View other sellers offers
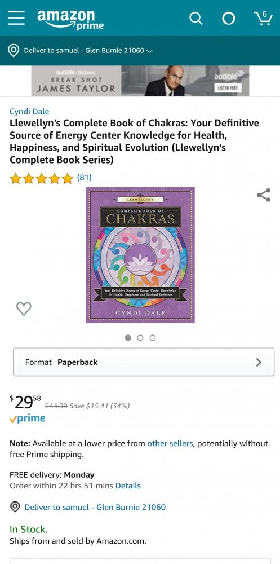The width and height of the screenshot is (280, 564). click(x=170, y=443)
